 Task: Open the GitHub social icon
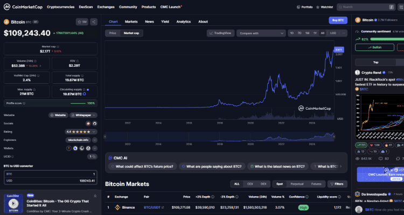click(x=95, y=124)
